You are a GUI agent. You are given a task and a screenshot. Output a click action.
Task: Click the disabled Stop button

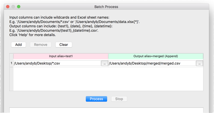[119, 99]
